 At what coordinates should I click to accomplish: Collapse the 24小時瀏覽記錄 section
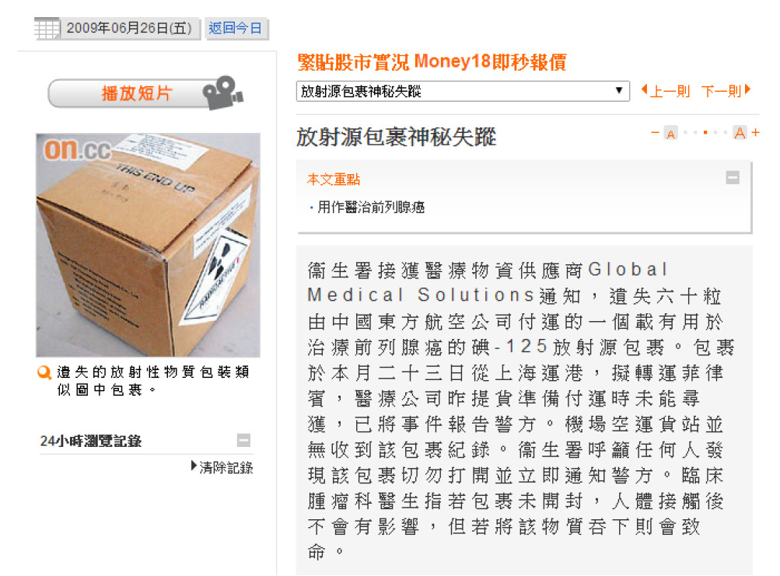click(243, 440)
